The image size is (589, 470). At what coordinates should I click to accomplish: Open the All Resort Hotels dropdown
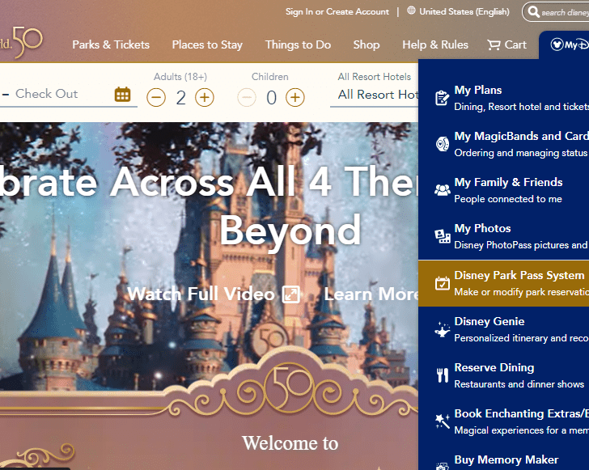click(x=374, y=95)
